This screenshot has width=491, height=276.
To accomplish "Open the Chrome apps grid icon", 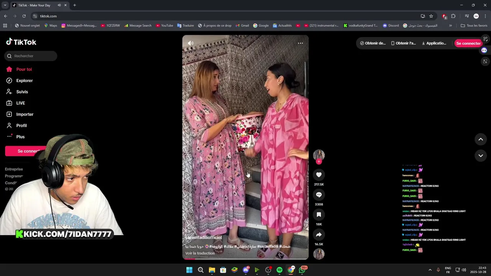I will click(5, 26).
